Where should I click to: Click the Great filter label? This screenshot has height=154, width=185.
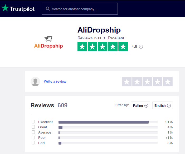tap(42, 127)
